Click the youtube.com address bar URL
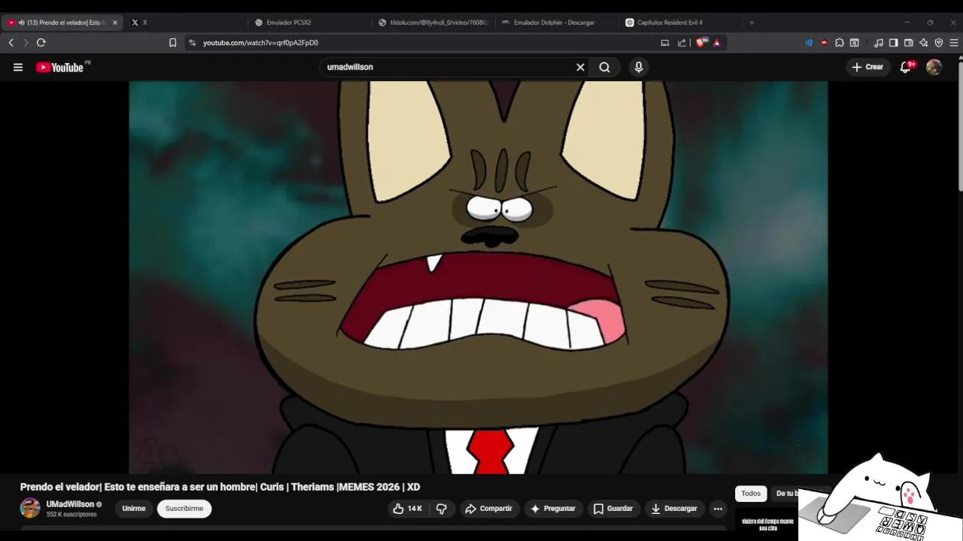 click(260, 43)
